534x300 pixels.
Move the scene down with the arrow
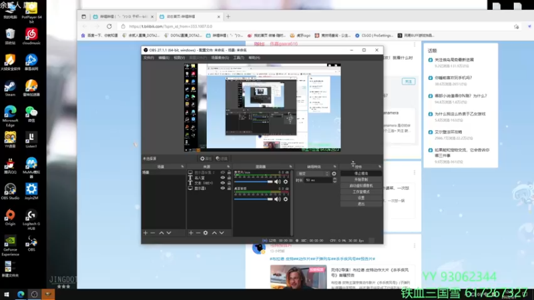[x=169, y=233]
